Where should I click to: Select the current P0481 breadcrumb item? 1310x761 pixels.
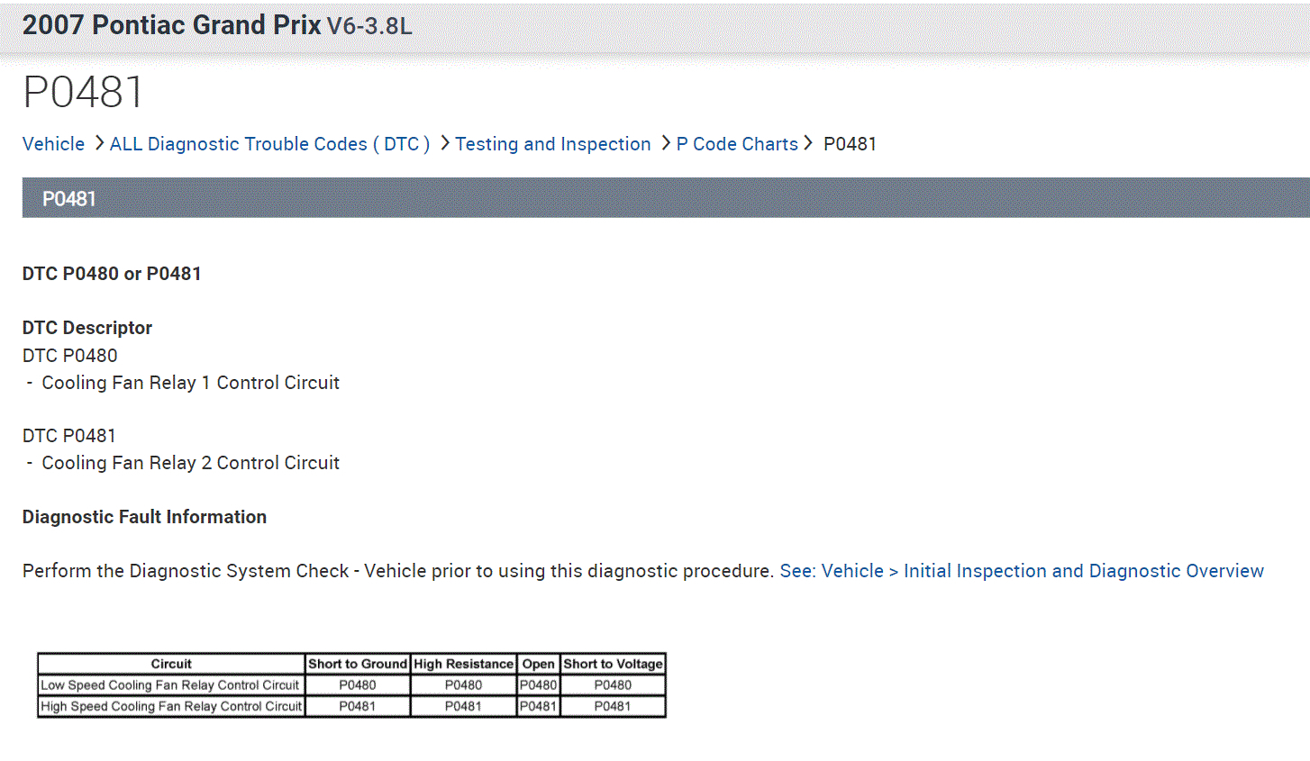[x=850, y=144]
